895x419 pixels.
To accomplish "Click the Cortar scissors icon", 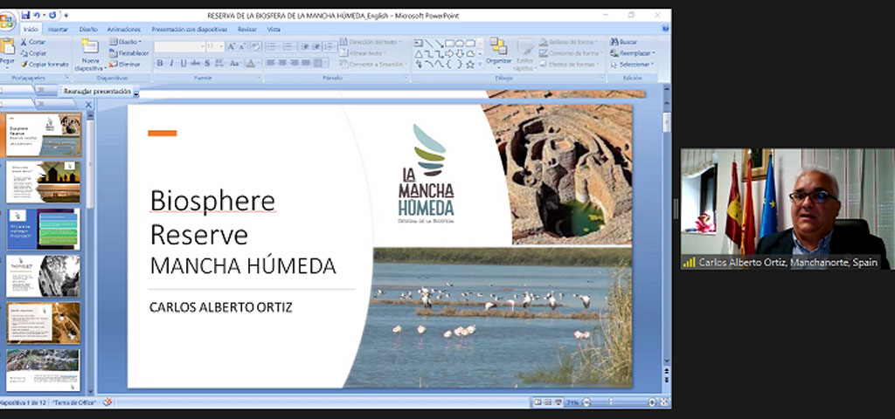I will click(23, 41).
